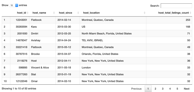194x92 pixels.
Task: Open page 5 of the entries
Action: 177,89
